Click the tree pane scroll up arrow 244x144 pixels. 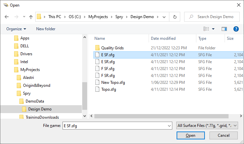[85, 37]
